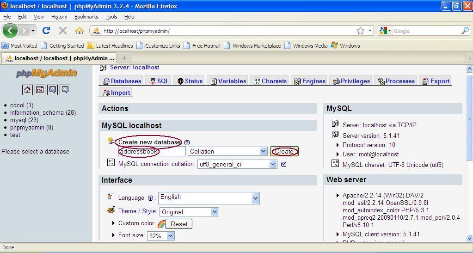Open the SQL tab

159,81
